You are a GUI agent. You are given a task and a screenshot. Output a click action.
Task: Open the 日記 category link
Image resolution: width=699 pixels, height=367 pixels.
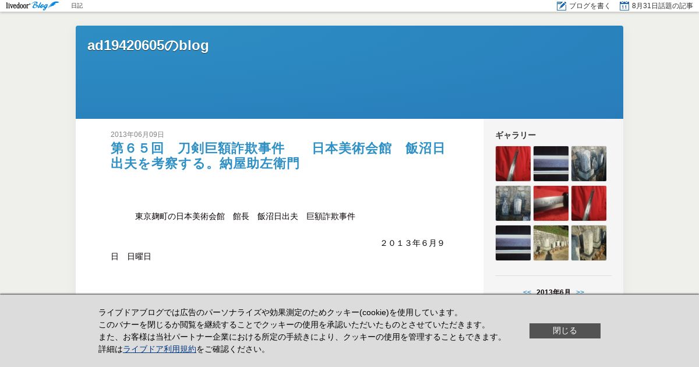pos(77,6)
